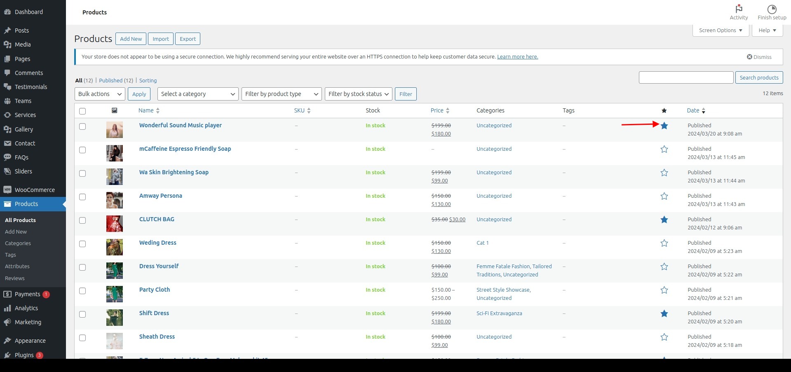The width and height of the screenshot is (791, 372).
Task: Dismiss the HTTPS connection notice
Action: [x=759, y=57]
